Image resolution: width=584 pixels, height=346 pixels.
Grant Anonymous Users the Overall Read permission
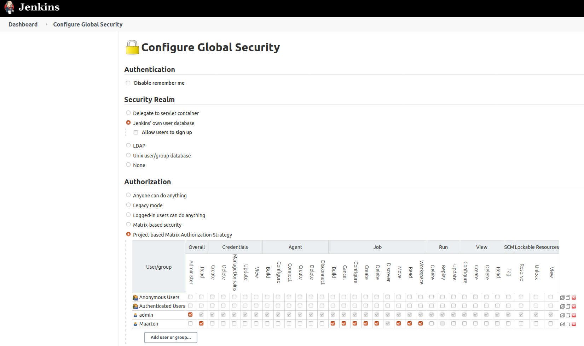click(202, 297)
